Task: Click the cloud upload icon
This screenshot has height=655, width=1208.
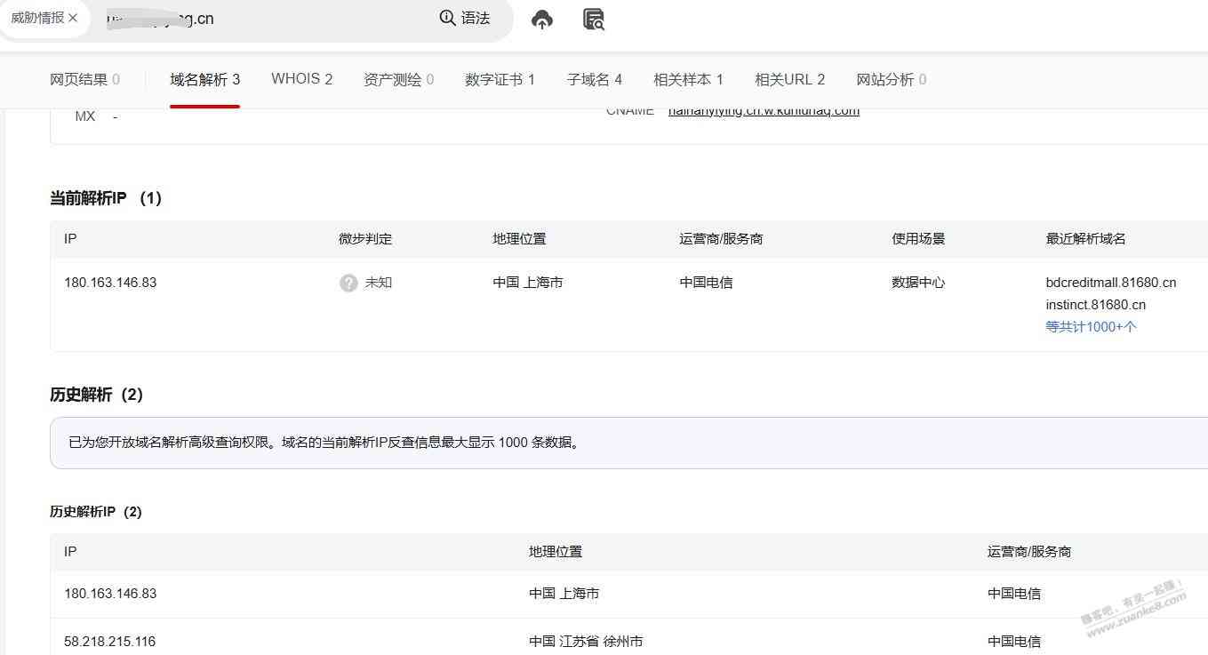Action: click(x=541, y=20)
